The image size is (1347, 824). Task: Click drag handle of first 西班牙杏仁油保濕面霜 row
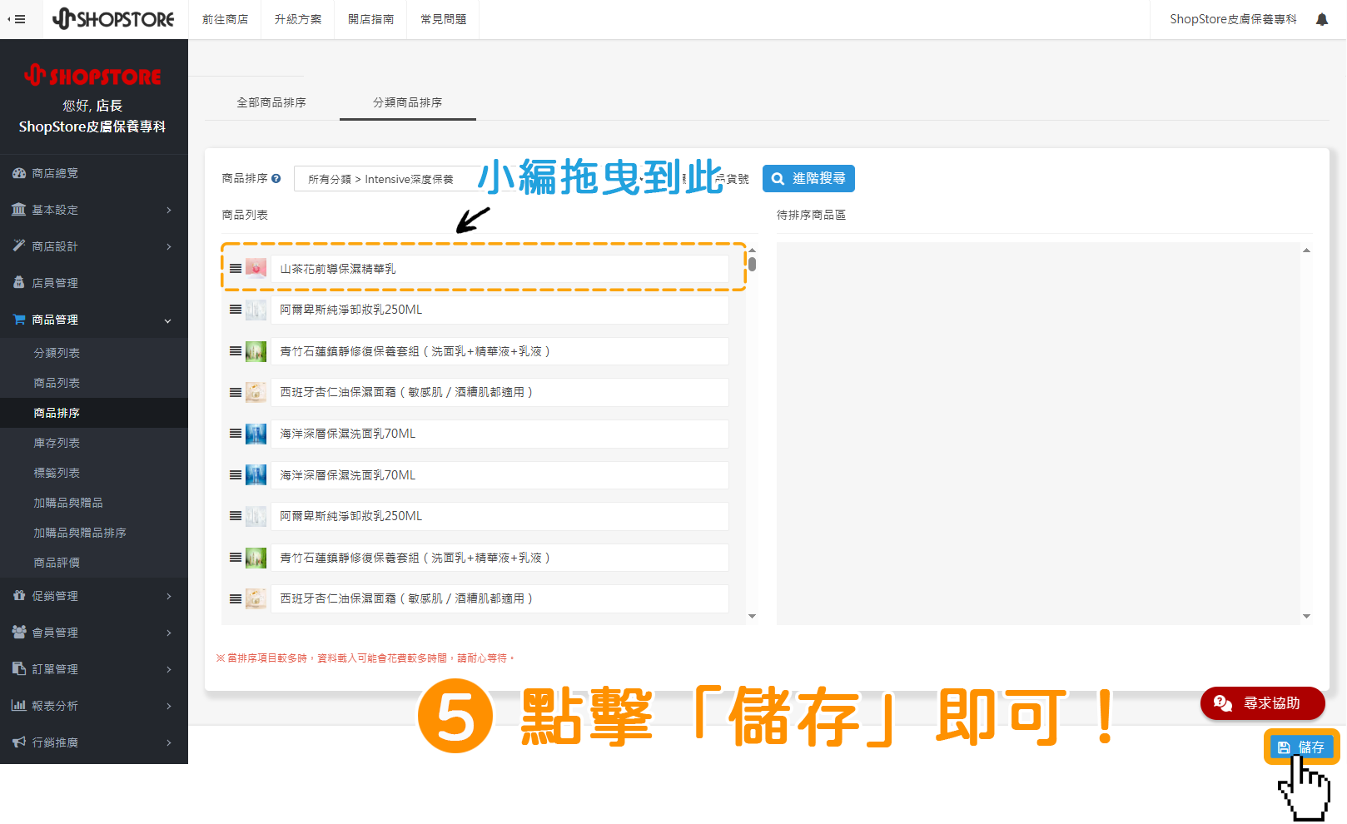(236, 392)
